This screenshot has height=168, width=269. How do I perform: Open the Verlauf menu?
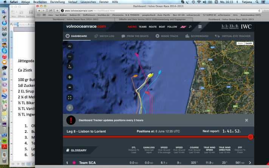point(73,2)
